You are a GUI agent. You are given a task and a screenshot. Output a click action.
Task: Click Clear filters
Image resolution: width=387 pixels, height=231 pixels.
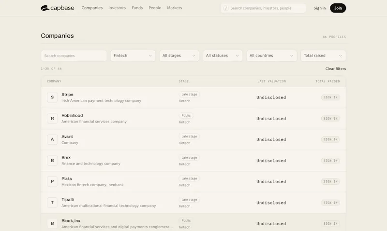[x=335, y=68]
